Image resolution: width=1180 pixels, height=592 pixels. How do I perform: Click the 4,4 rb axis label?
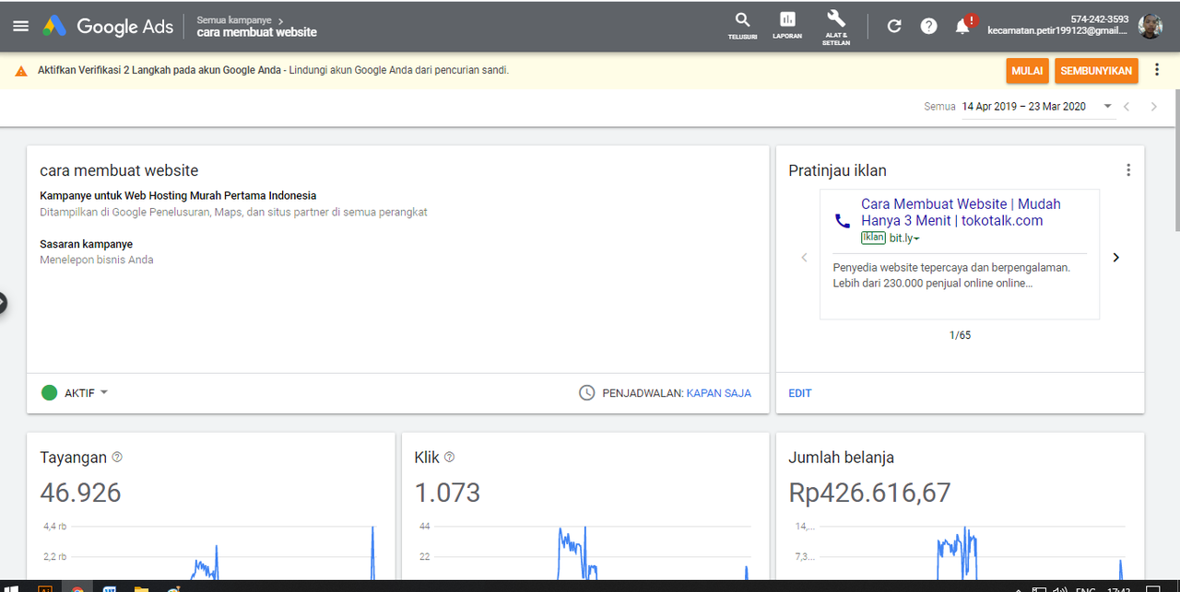[x=54, y=527]
